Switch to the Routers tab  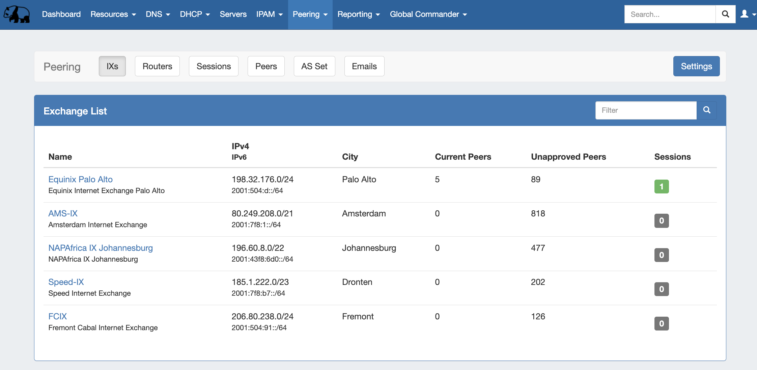(x=157, y=66)
